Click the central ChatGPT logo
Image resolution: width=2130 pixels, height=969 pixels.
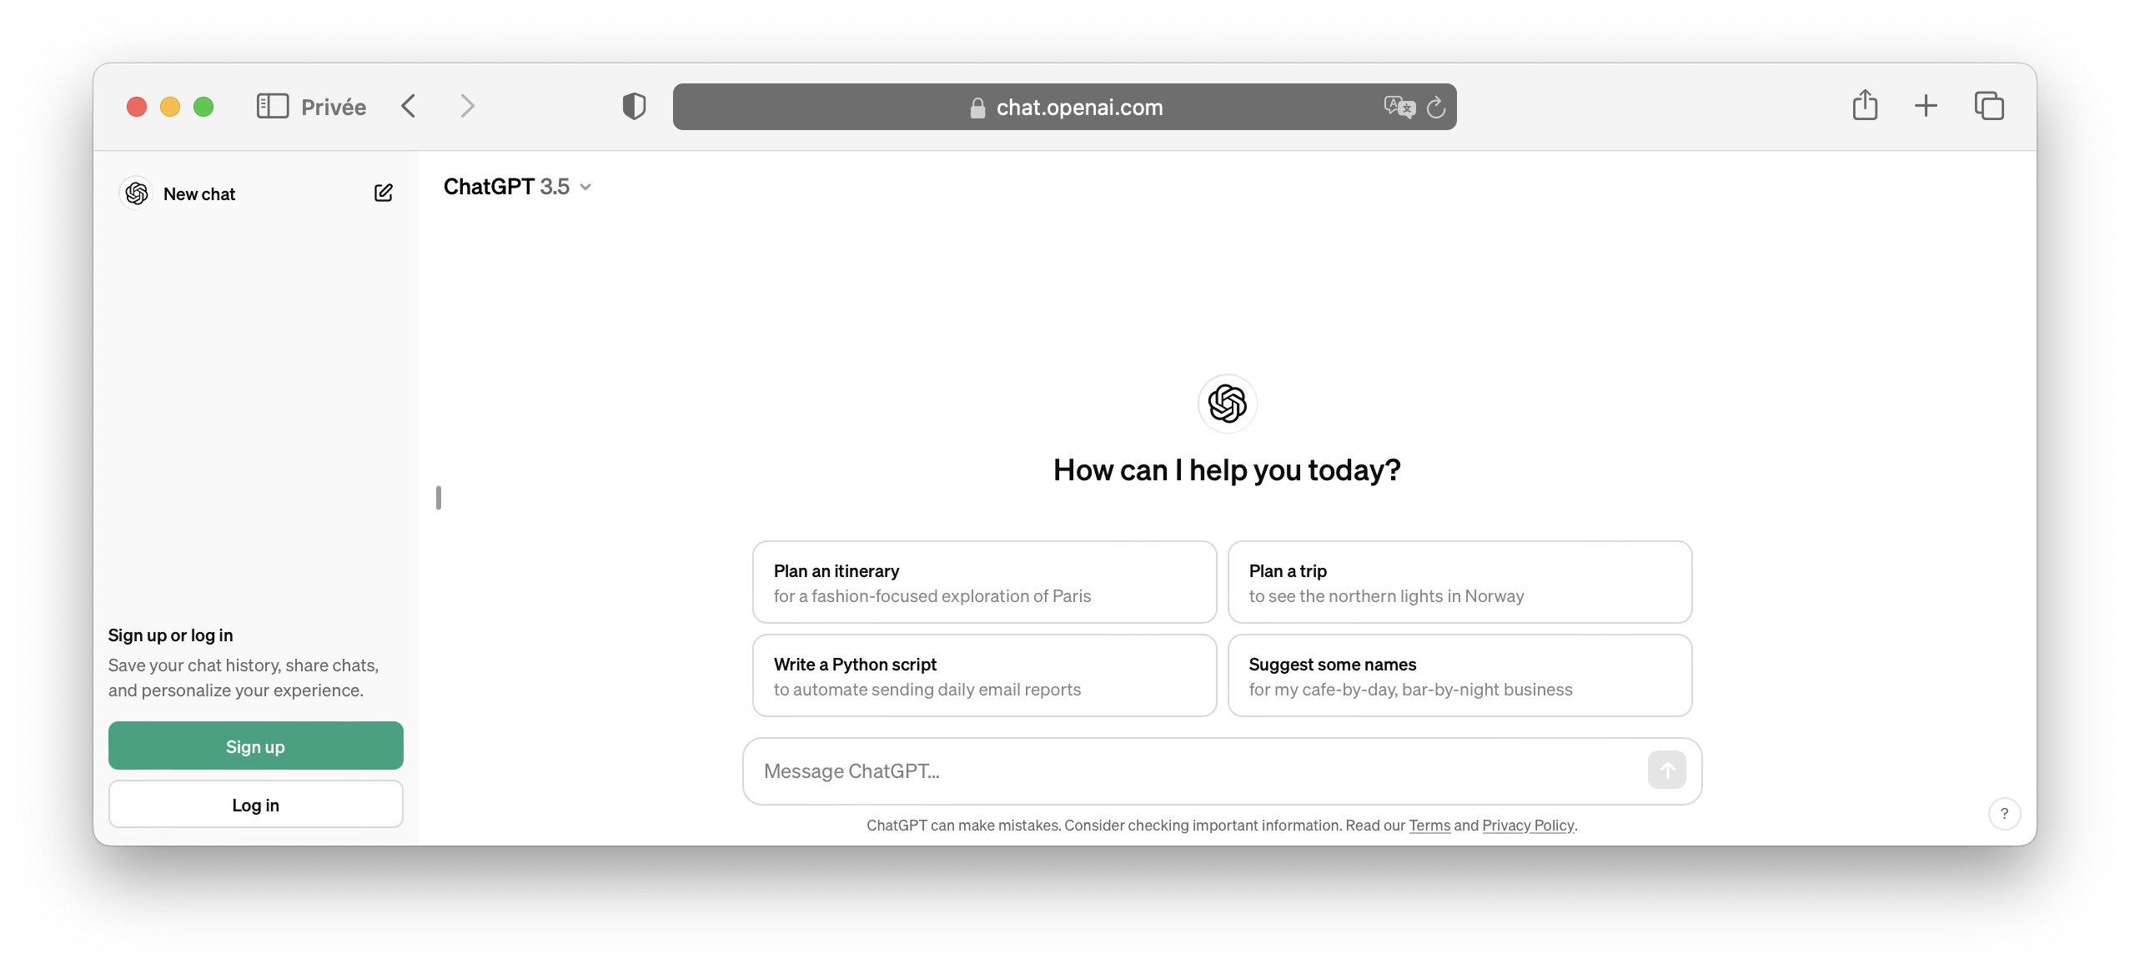click(1227, 404)
